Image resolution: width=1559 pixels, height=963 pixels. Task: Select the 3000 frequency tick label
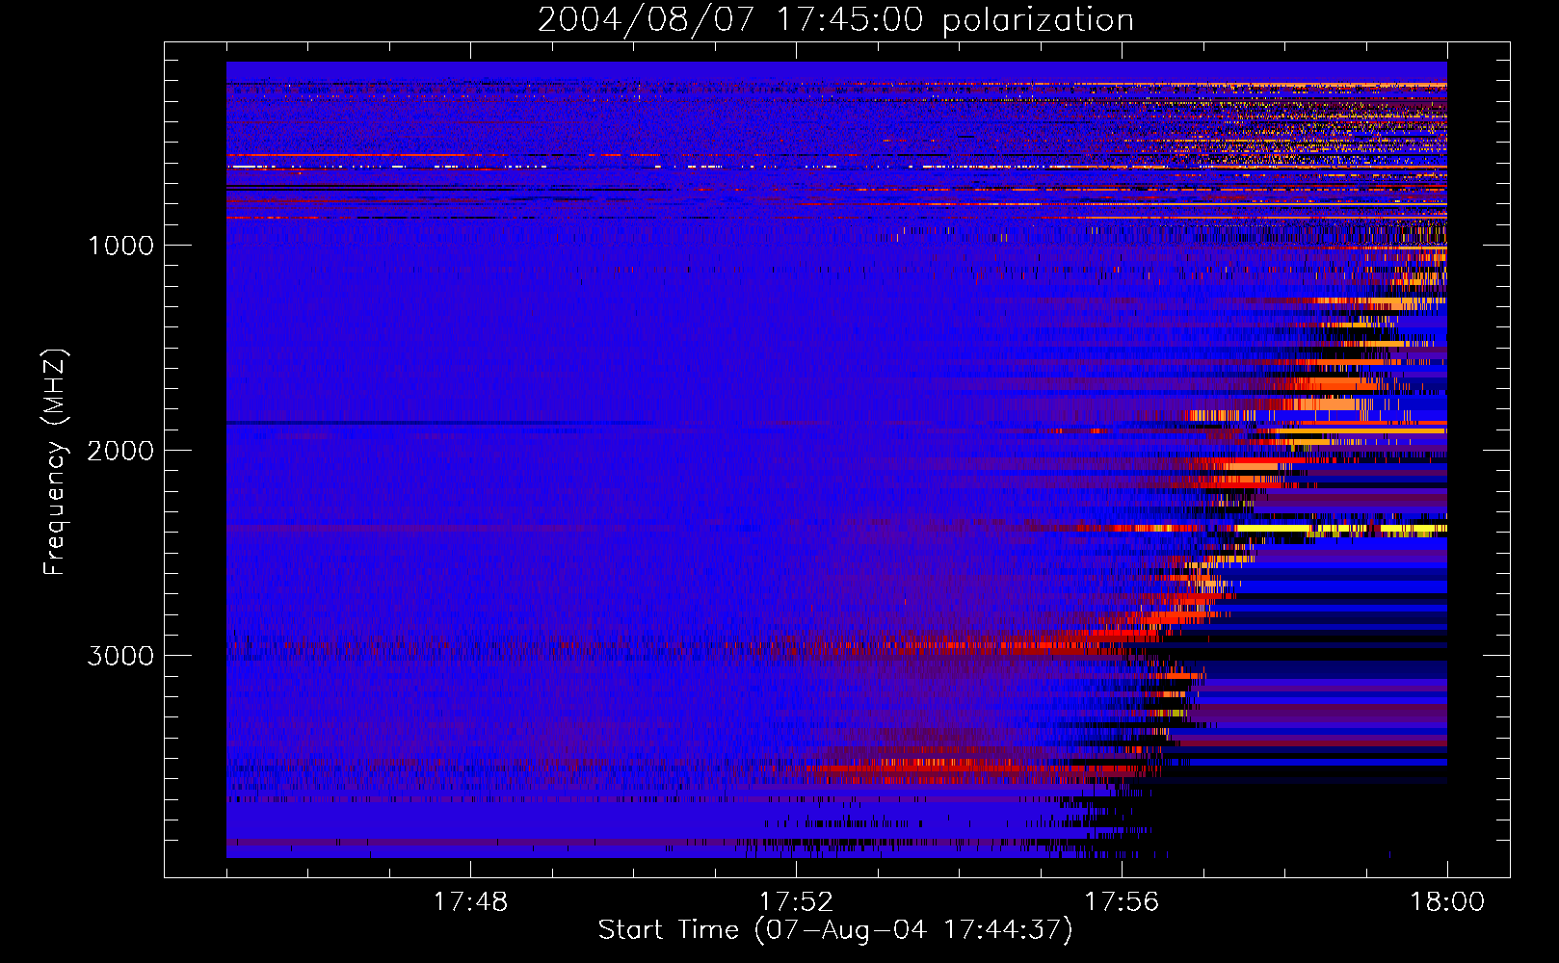[120, 656]
